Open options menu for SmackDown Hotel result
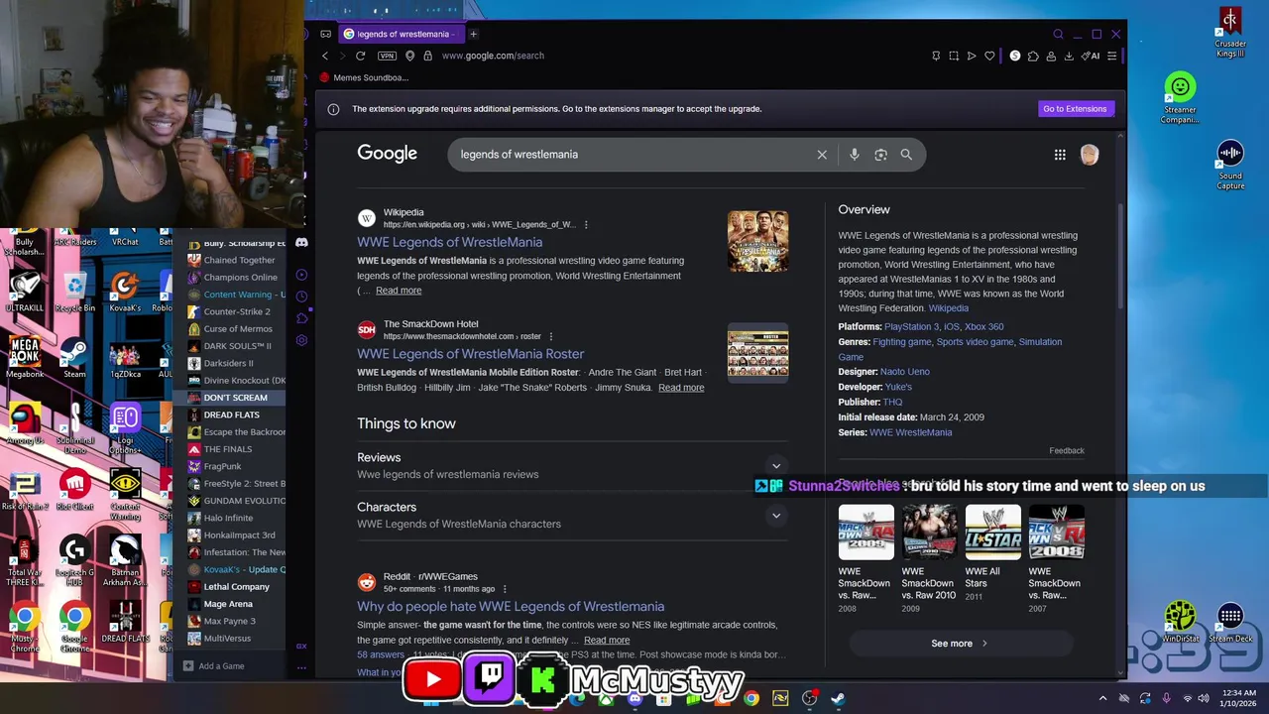 coord(551,336)
